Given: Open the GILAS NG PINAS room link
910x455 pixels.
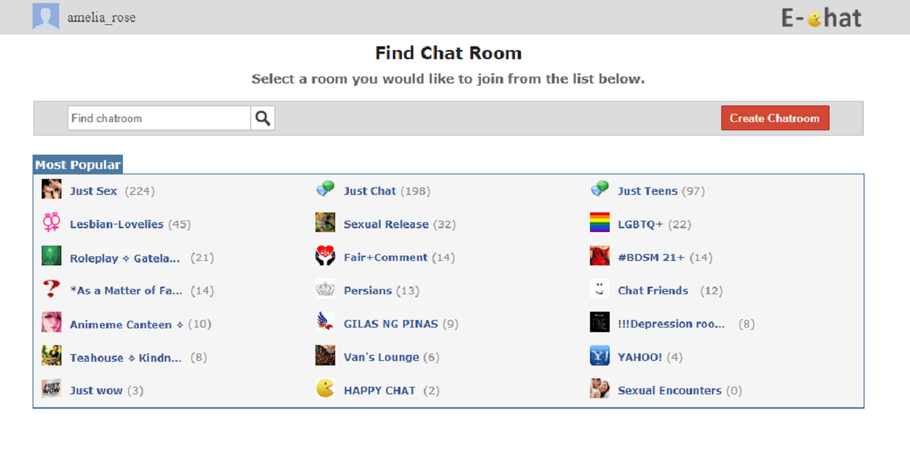Looking at the screenshot, I should 391,324.
